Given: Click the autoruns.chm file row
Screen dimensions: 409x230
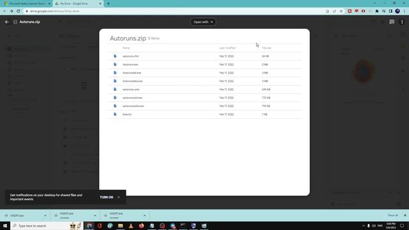Looking at the screenshot, I should point(204,56).
